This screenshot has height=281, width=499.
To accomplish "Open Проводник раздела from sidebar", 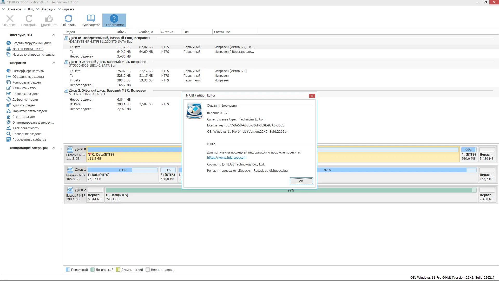I will point(27,134).
